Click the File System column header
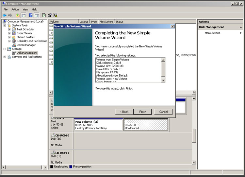Screen dimensions: 245x177 (106, 22)
